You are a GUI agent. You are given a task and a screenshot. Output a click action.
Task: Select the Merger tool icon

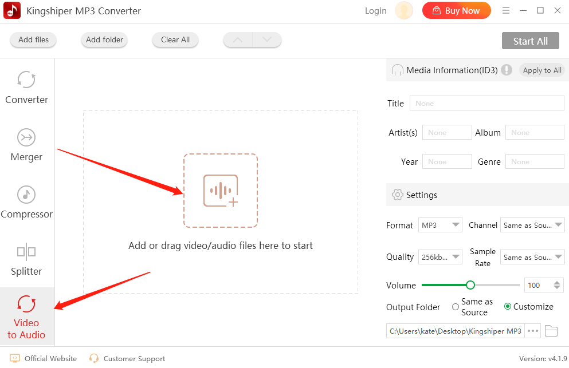pyautogui.click(x=26, y=138)
